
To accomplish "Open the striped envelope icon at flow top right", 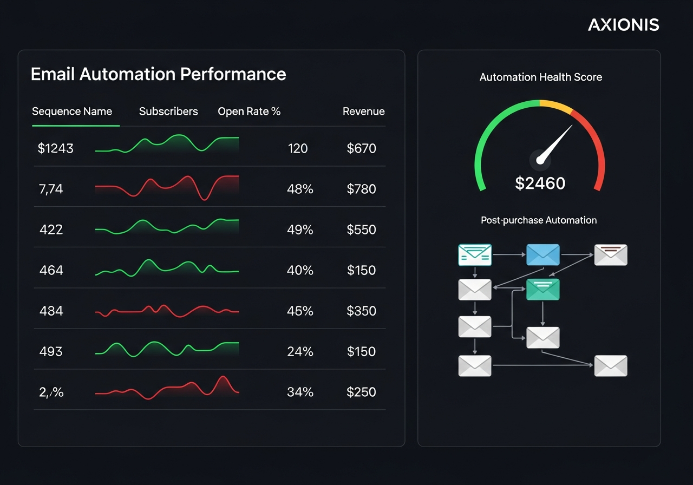I will pos(611,254).
